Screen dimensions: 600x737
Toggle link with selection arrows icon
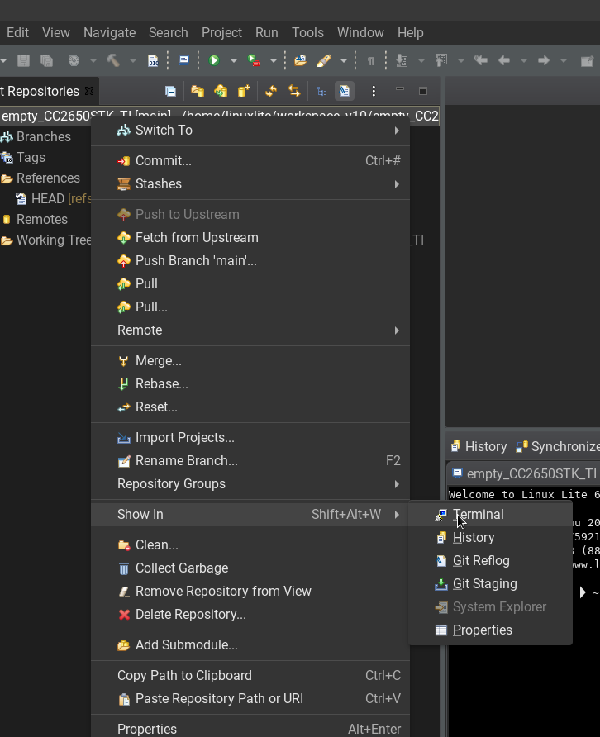[294, 91]
